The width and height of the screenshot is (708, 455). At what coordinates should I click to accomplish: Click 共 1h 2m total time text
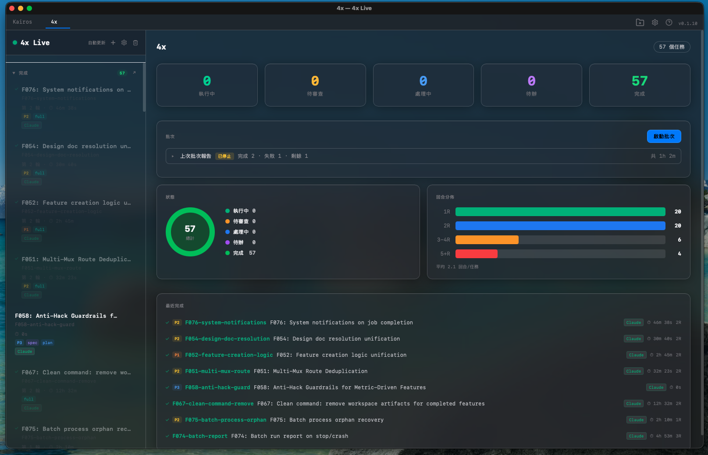[x=663, y=156]
